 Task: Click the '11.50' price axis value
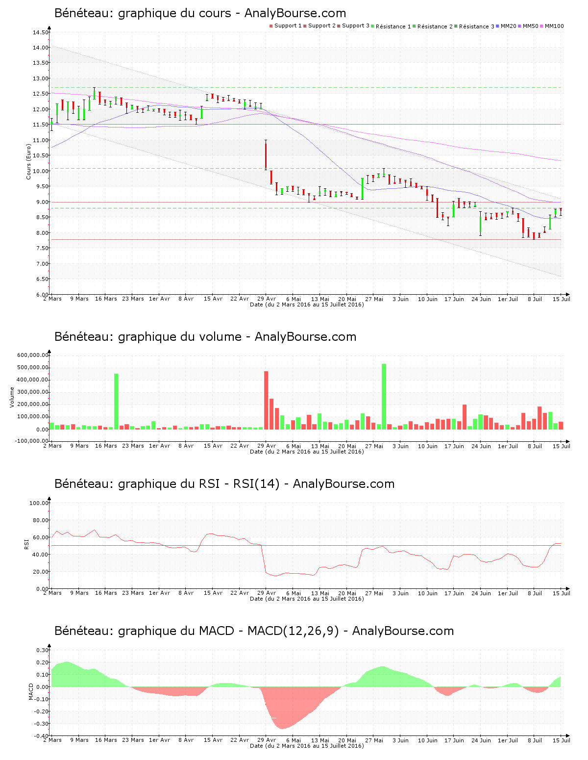[41, 125]
